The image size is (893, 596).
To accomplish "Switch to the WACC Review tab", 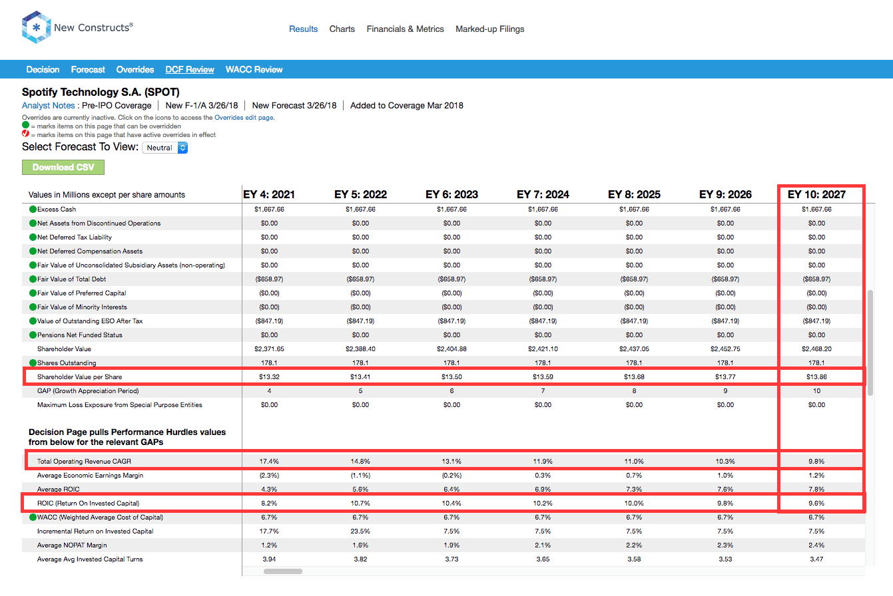I will pos(254,69).
